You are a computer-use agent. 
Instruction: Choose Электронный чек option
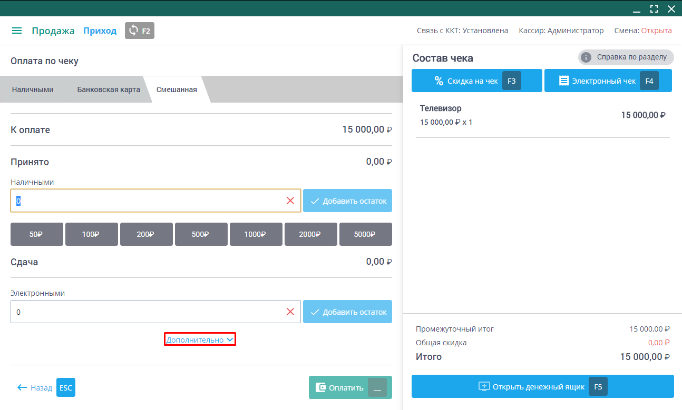(608, 81)
